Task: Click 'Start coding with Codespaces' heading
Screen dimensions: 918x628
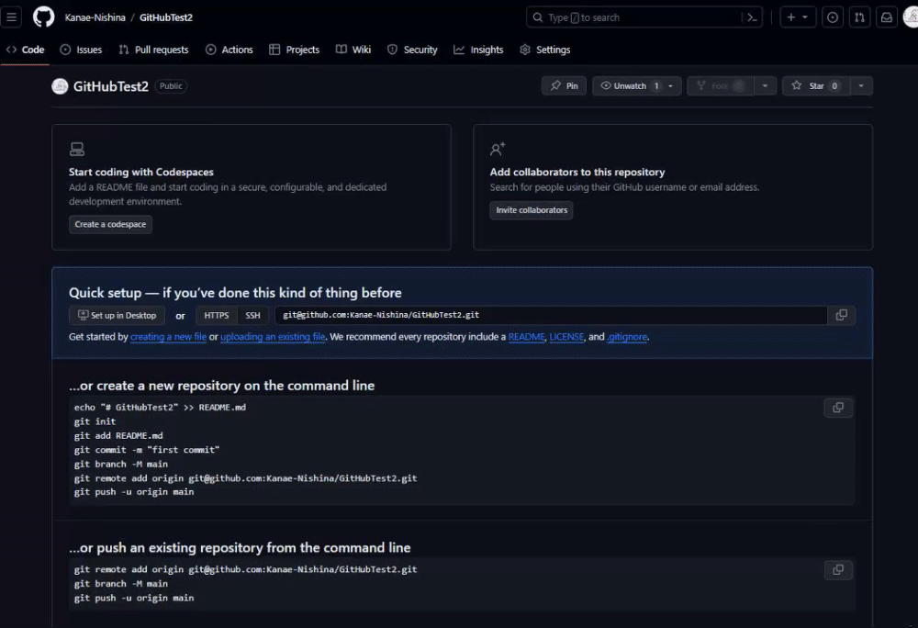Action: coord(141,172)
